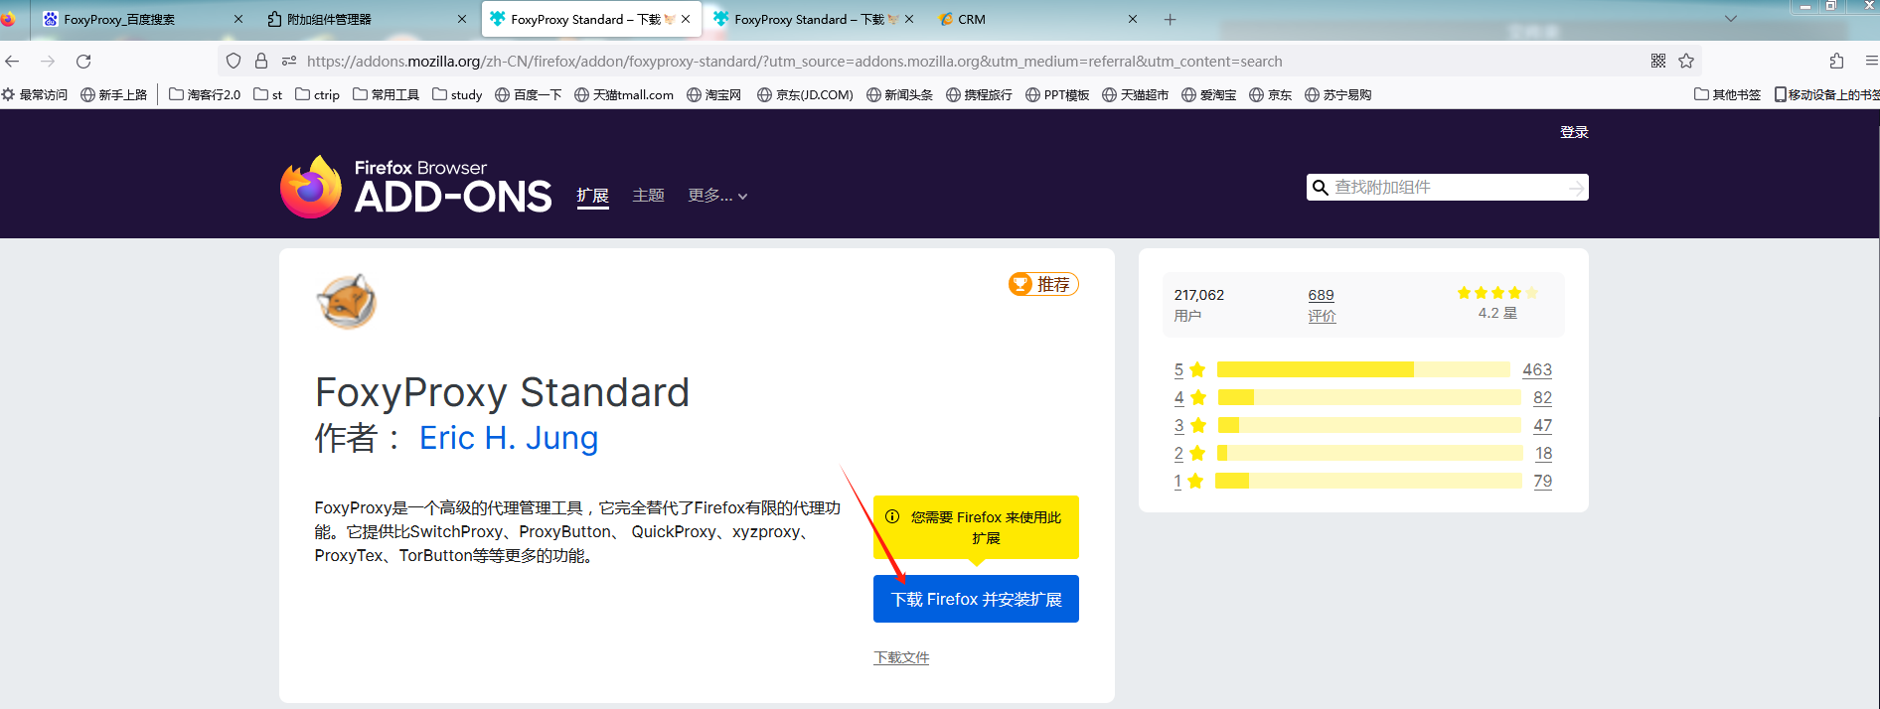Click the 下载文件 link
Screen dimensions: 1880x709
pyautogui.click(x=901, y=657)
